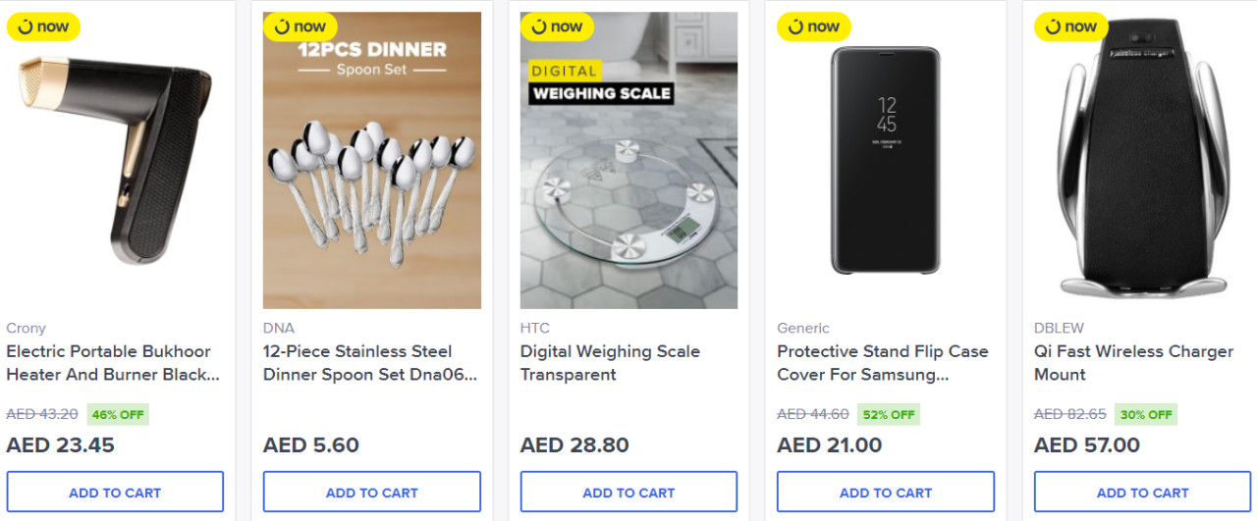Viewport: 1257px width, 521px height.
Task: Open the wireless charger mount image
Action: tap(1142, 162)
